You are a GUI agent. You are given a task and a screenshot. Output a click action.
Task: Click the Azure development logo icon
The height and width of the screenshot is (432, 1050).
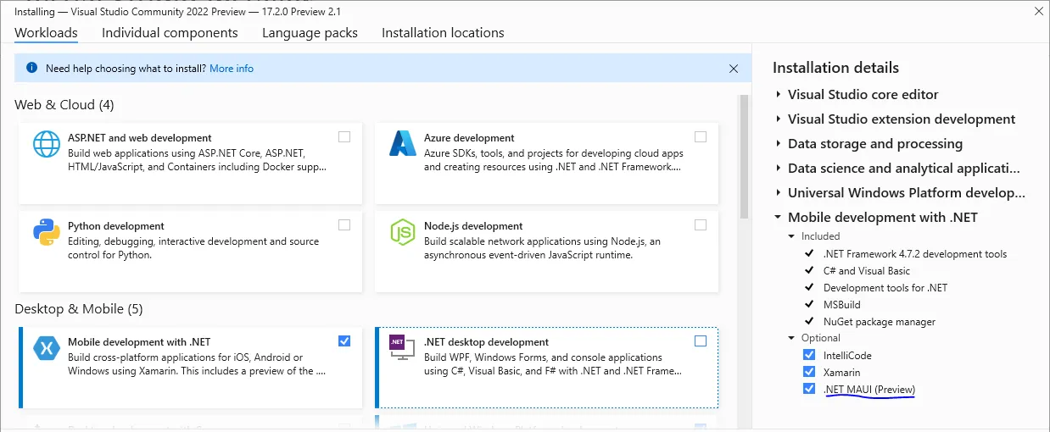pos(402,144)
